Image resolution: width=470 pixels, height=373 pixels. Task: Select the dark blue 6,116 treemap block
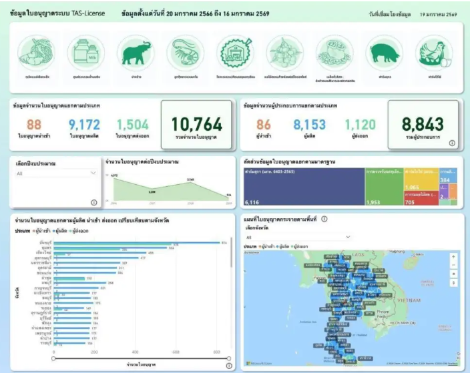(x=304, y=187)
